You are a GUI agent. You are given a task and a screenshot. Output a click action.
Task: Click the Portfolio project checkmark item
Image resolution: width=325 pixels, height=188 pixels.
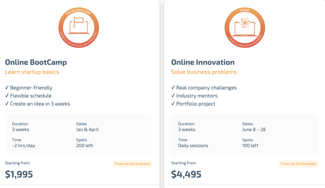tap(193, 104)
